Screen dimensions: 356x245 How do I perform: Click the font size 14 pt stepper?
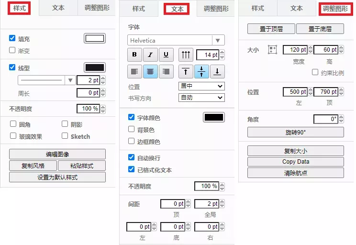coord(222,55)
